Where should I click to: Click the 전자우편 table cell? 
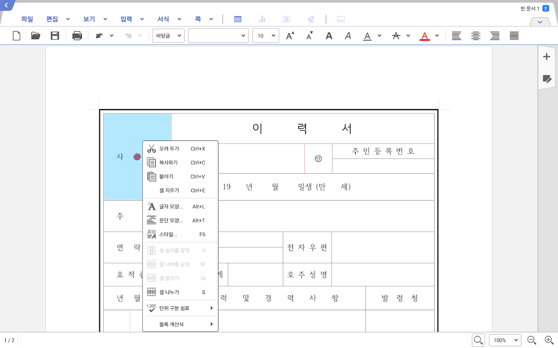pyautogui.click(x=307, y=248)
